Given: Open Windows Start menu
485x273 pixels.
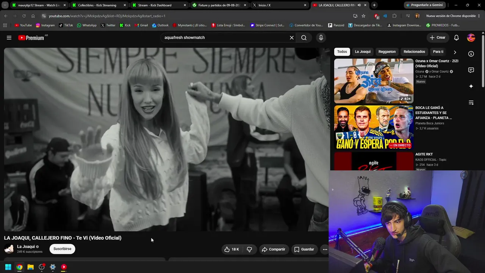Looking at the screenshot, I should coord(8,267).
